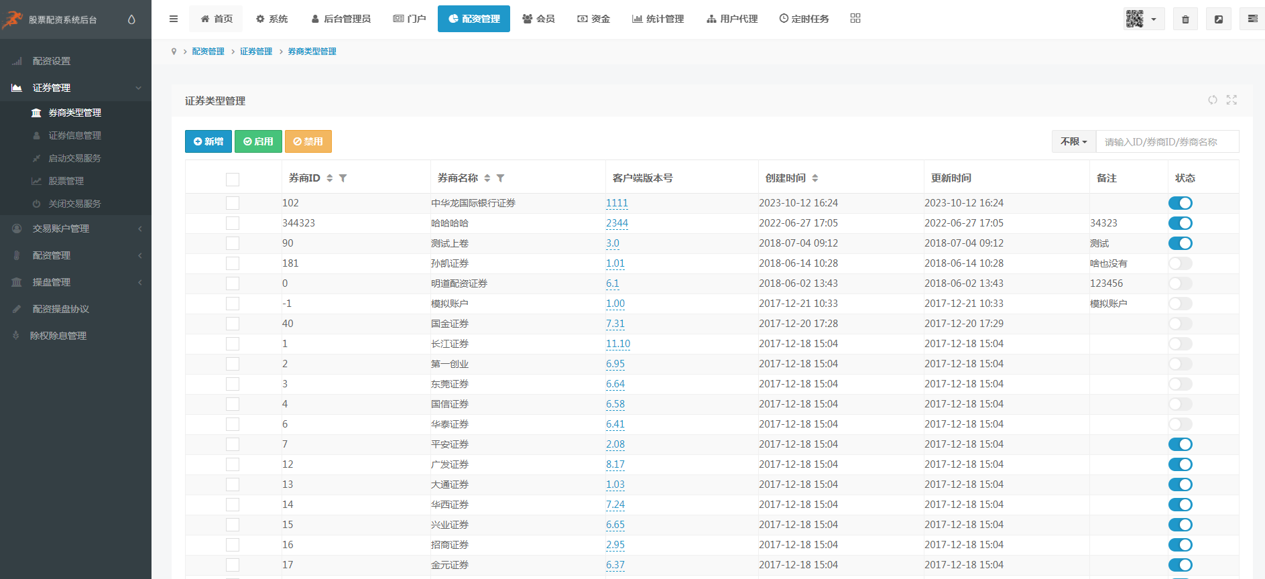This screenshot has width=1265, height=579.
Task: Click the fullscreen expand icon in panel header
Action: [x=1231, y=100]
